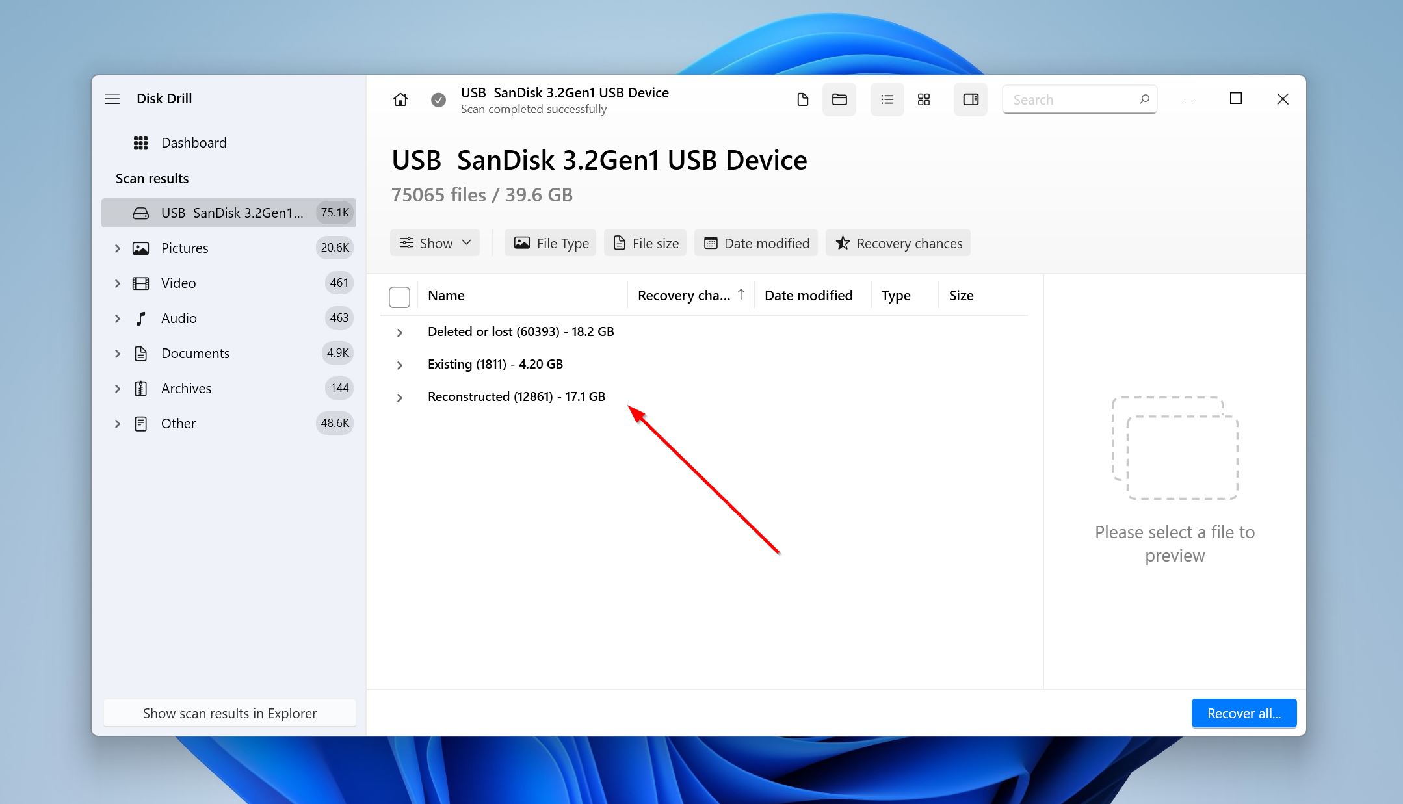Click the file icon to filter

[804, 99]
